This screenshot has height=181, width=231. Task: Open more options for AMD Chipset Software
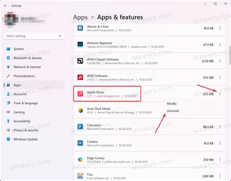click(220, 61)
